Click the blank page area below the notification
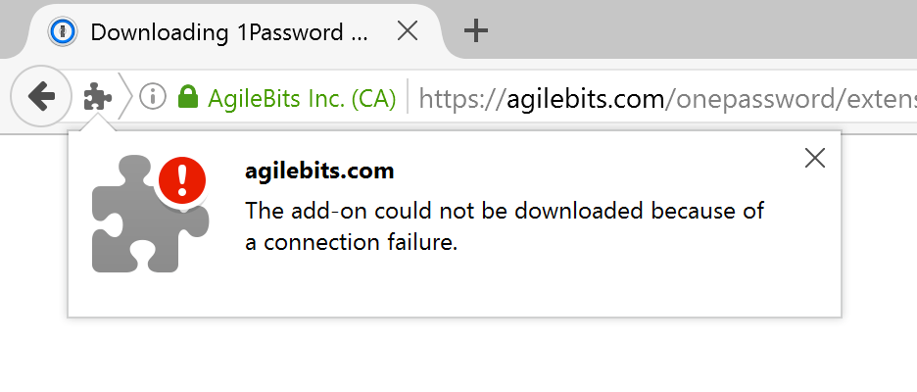 click(x=458, y=356)
